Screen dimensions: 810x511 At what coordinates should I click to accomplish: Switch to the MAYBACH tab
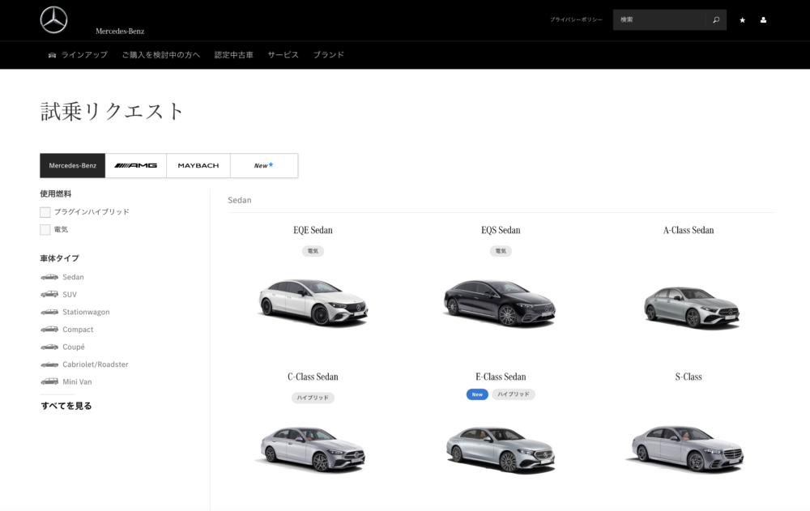point(198,165)
